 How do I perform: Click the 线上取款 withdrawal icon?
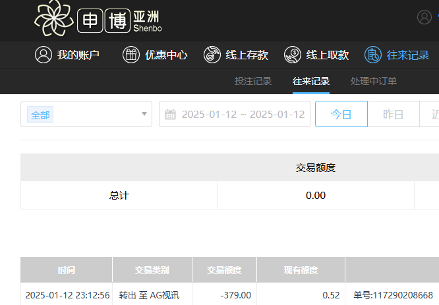(293, 55)
